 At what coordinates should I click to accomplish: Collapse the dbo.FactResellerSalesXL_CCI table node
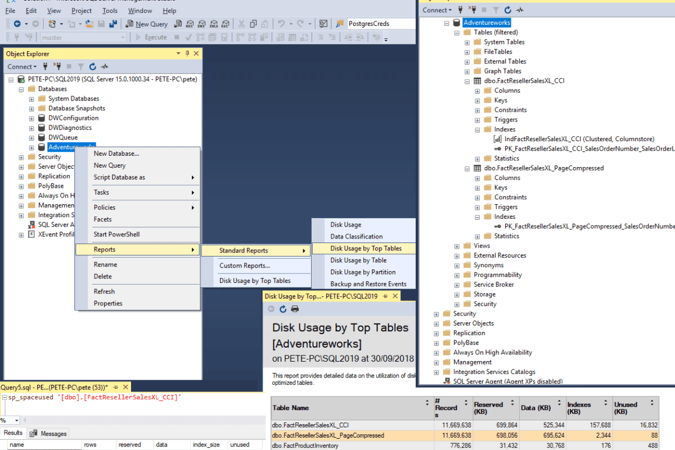467,81
